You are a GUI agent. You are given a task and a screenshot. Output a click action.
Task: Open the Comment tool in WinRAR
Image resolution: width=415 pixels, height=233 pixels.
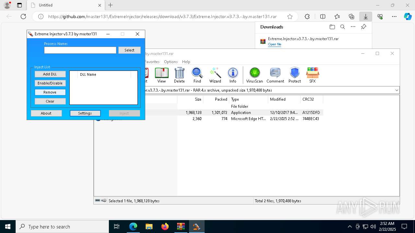(x=275, y=75)
